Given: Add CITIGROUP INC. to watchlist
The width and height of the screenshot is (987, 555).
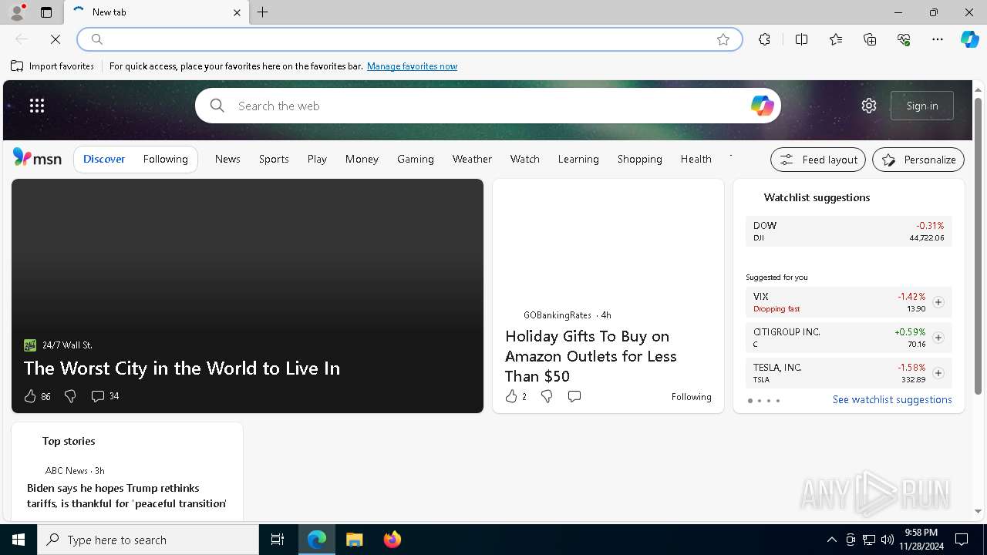Looking at the screenshot, I should click(x=938, y=338).
